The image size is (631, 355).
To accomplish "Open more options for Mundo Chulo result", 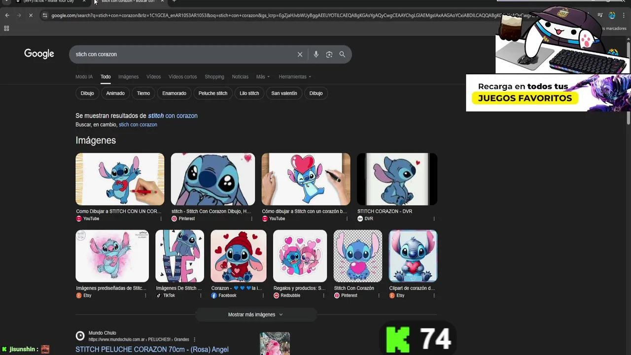I will click(x=194, y=339).
